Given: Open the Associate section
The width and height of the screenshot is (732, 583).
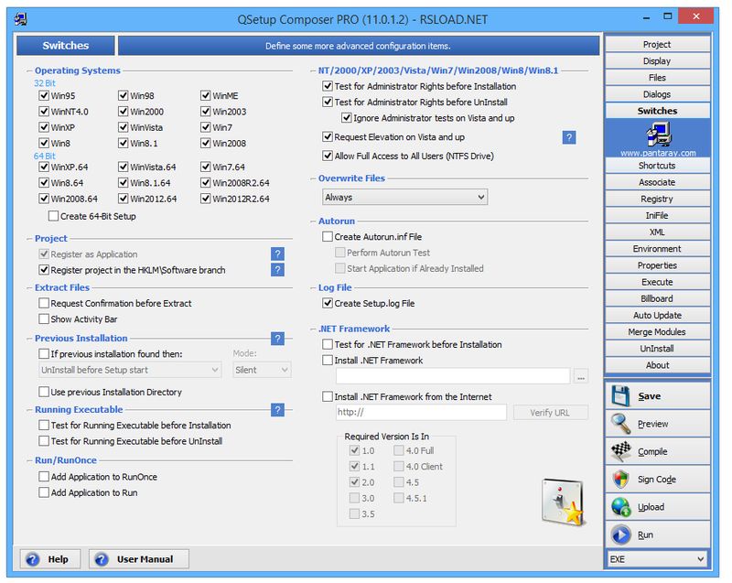Looking at the screenshot, I should pos(657,182).
